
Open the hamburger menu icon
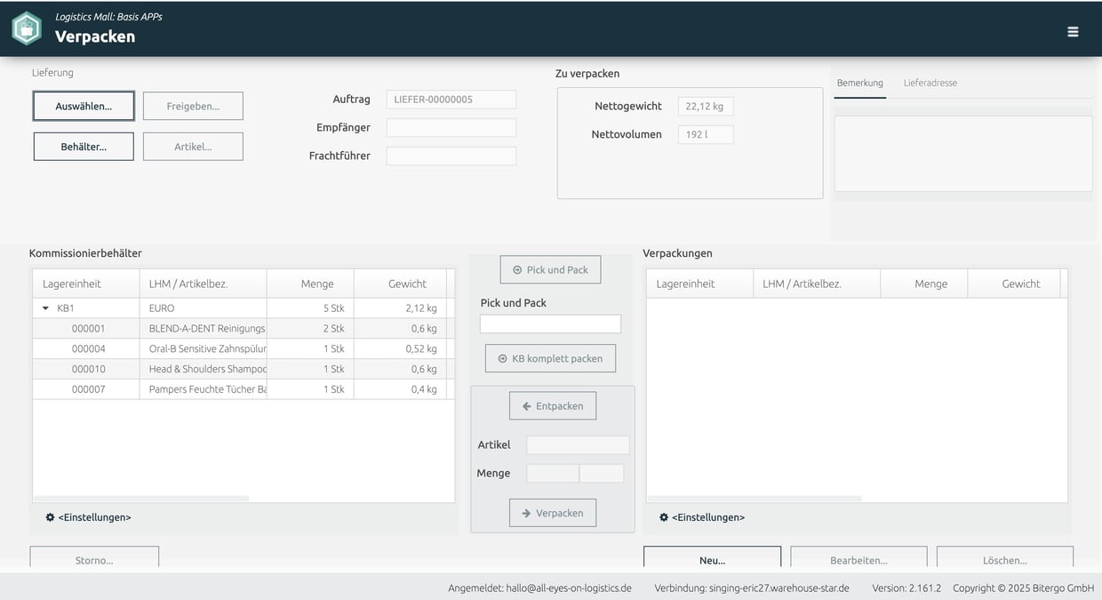click(1073, 31)
